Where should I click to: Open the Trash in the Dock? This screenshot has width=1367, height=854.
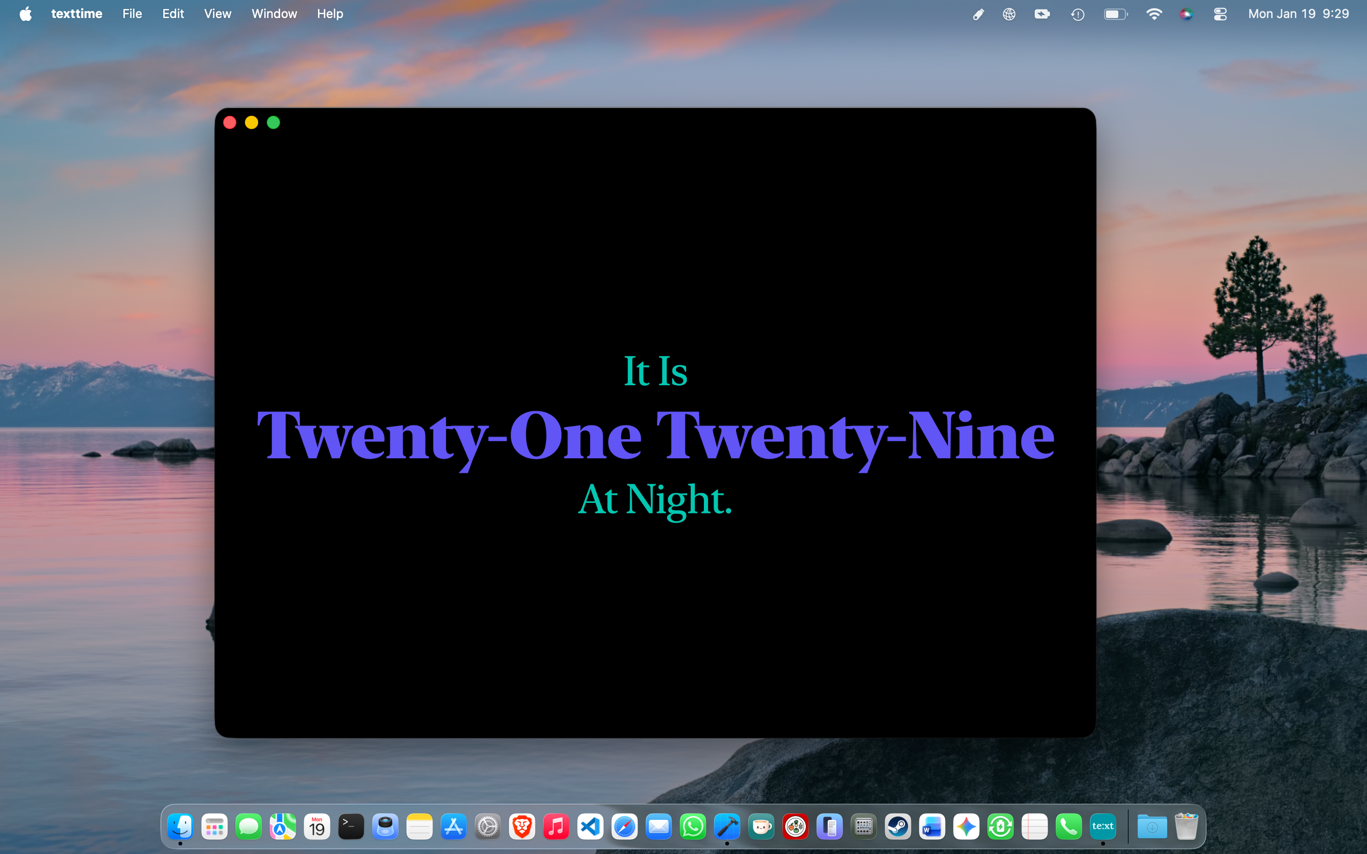click(x=1186, y=827)
